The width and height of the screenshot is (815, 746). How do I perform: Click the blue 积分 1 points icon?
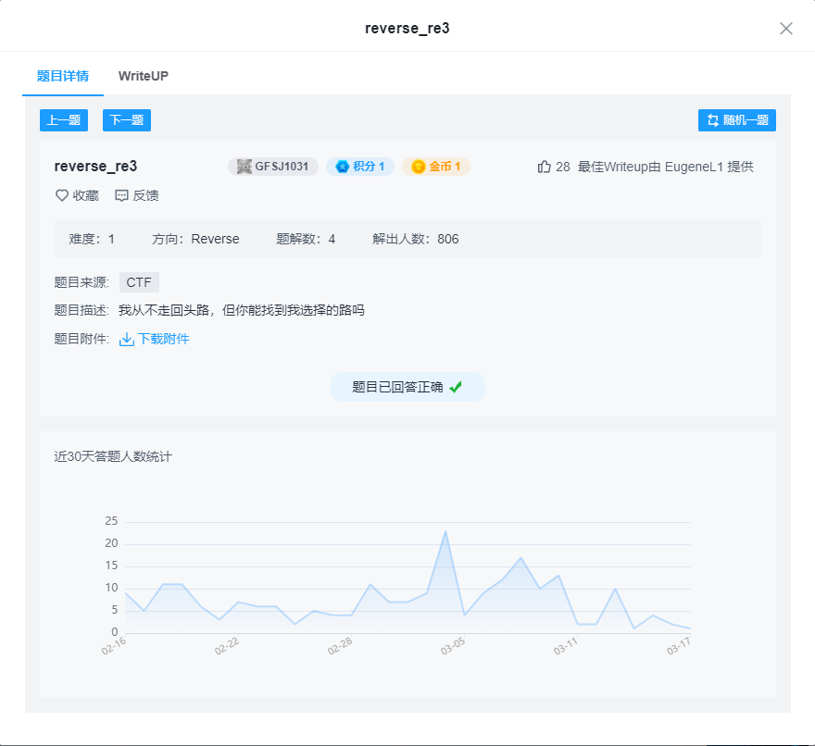click(x=342, y=167)
